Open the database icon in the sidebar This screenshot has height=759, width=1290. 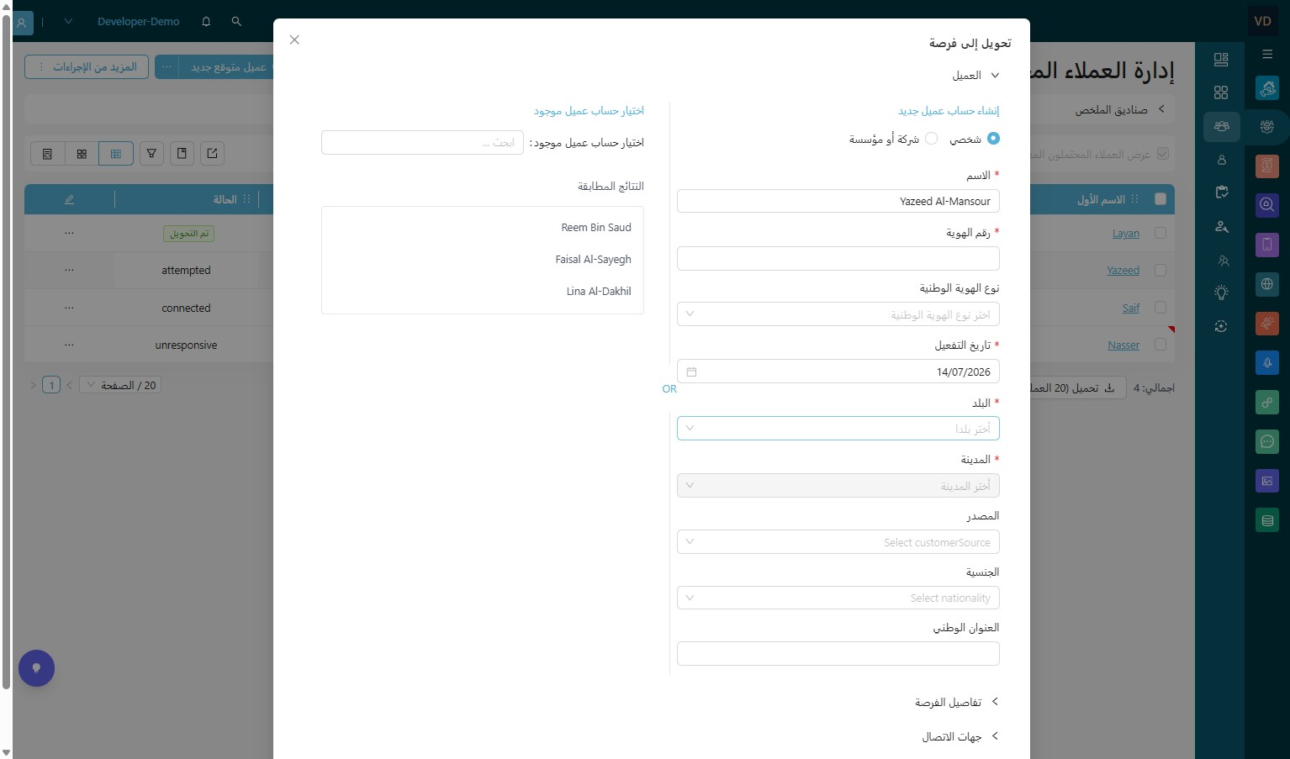point(1267,520)
